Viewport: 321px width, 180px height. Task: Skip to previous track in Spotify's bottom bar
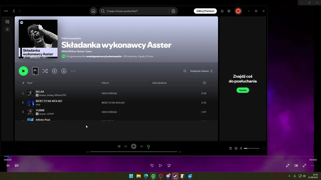coord(126,146)
